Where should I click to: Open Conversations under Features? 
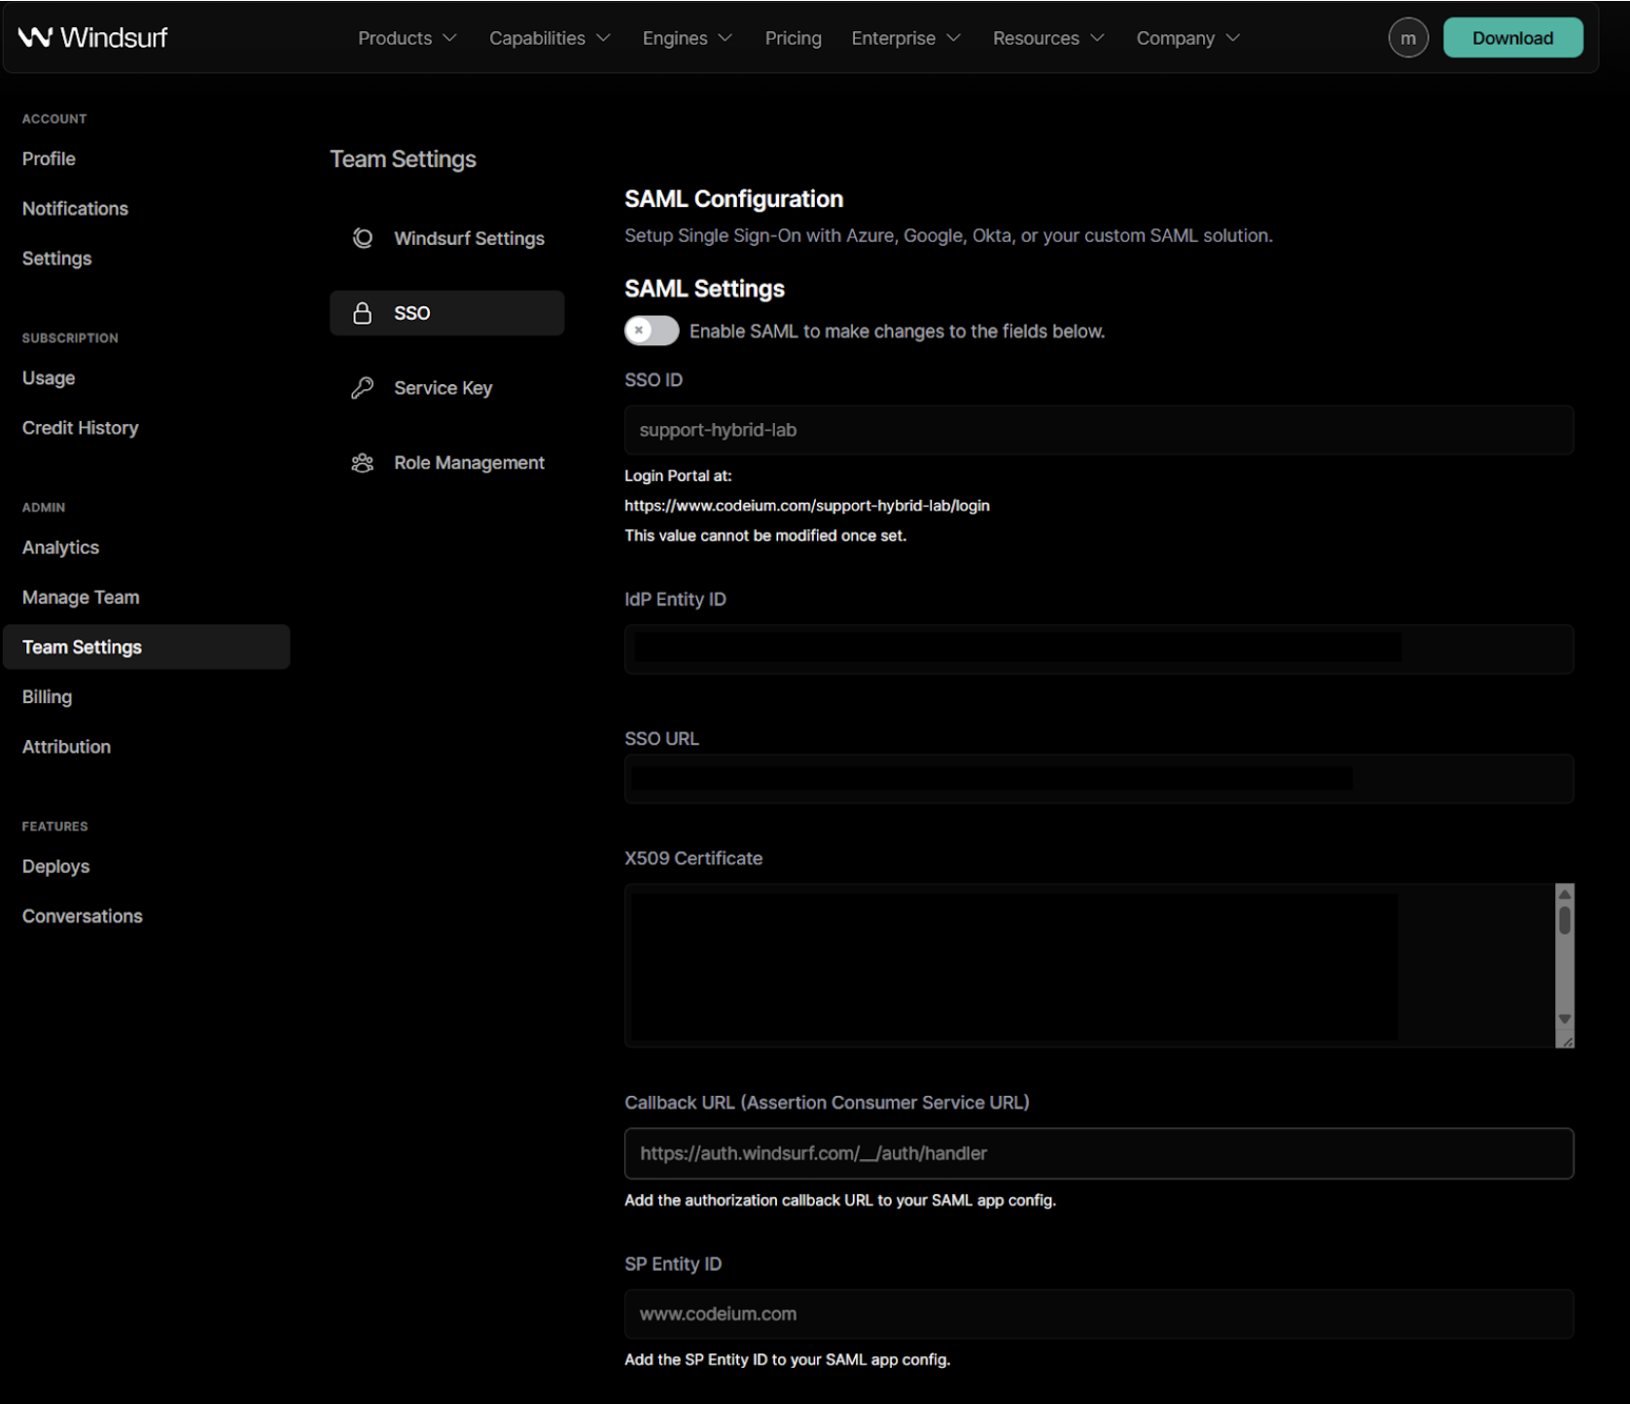[x=82, y=916]
